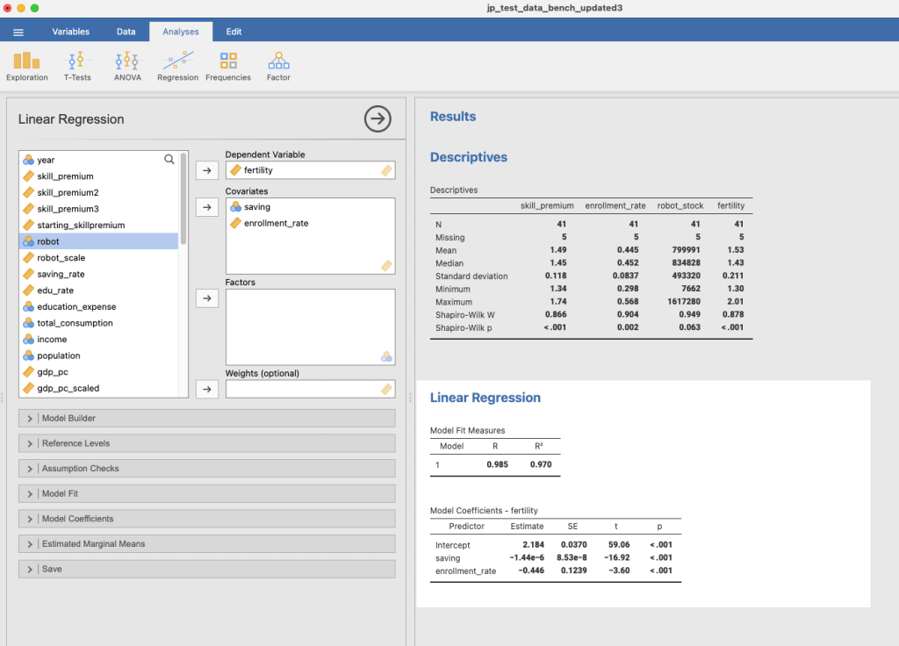The image size is (899, 646).
Task: Open the Edit tab
Action: tap(234, 32)
